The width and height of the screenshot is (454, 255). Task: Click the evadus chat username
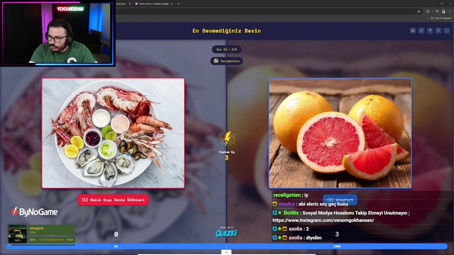287,204
